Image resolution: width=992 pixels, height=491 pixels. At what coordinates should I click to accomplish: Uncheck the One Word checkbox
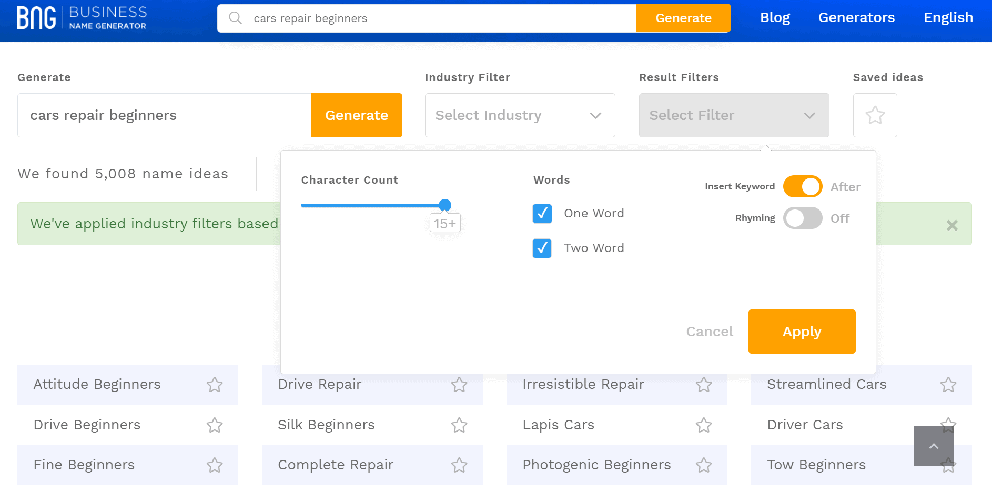542,214
